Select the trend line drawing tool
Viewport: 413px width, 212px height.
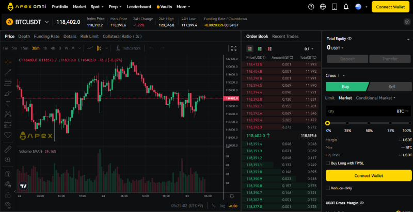pos(8,72)
